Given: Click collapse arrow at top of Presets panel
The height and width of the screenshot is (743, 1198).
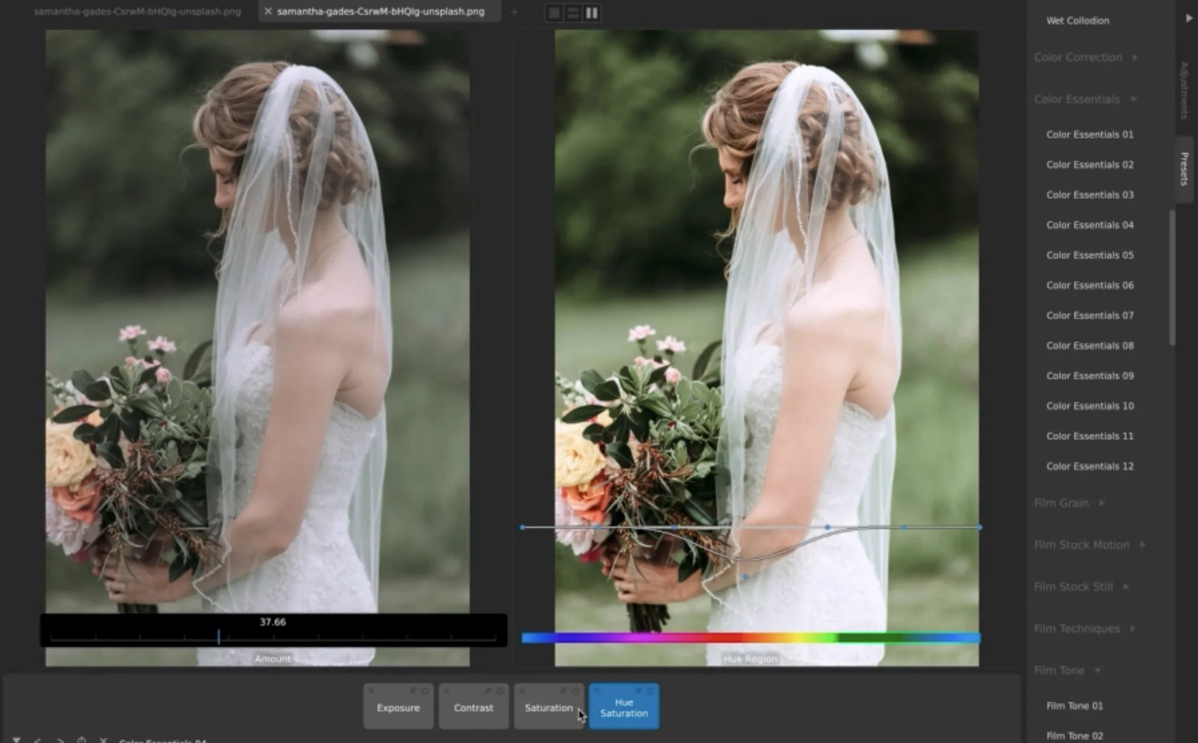Looking at the screenshot, I should [1188, 18].
